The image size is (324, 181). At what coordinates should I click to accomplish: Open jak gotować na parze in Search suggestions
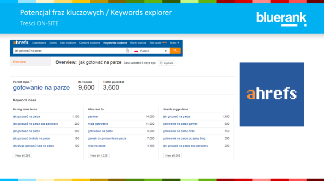[176, 116]
